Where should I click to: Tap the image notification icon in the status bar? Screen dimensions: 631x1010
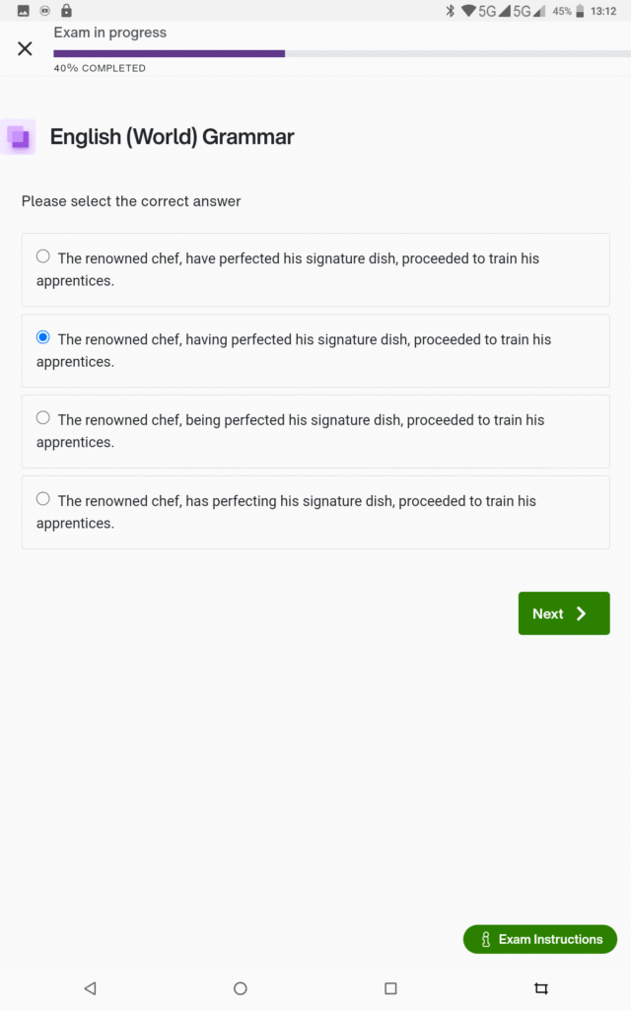[24, 11]
